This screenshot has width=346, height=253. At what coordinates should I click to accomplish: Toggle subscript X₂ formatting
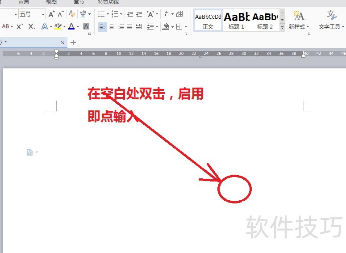point(32,26)
